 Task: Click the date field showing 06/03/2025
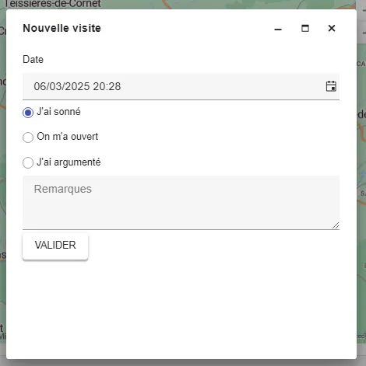click(x=181, y=86)
